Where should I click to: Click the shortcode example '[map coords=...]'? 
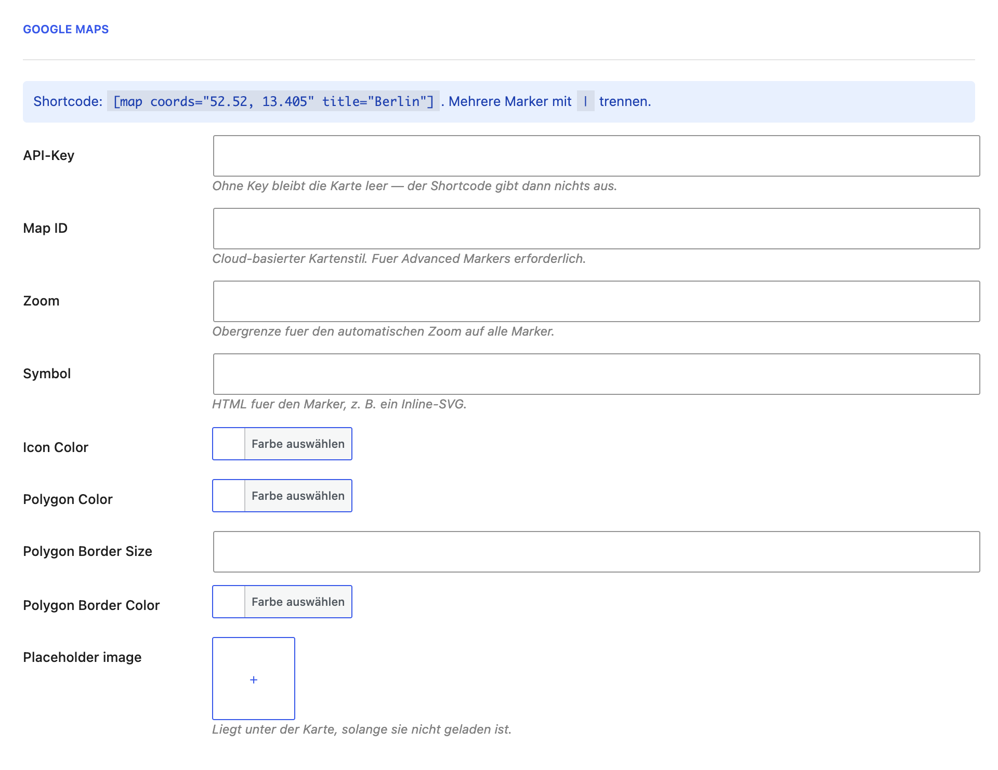point(273,101)
